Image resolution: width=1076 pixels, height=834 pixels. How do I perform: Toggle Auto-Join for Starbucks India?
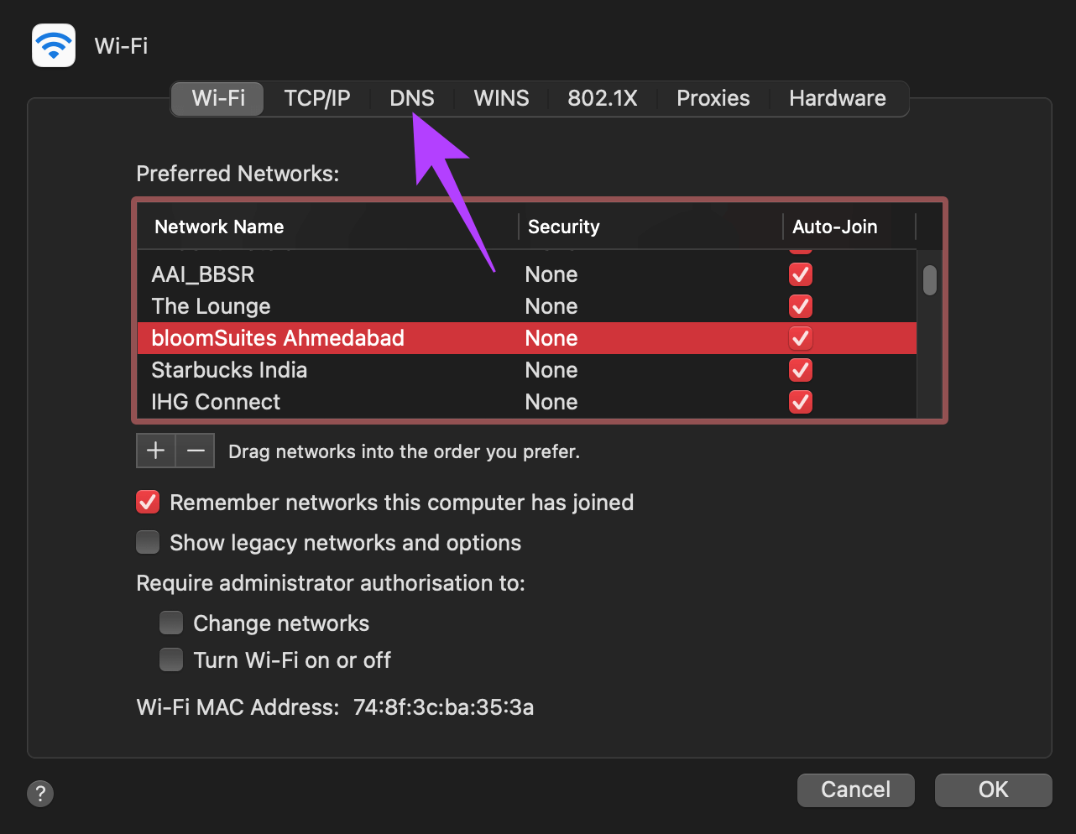click(x=801, y=370)
